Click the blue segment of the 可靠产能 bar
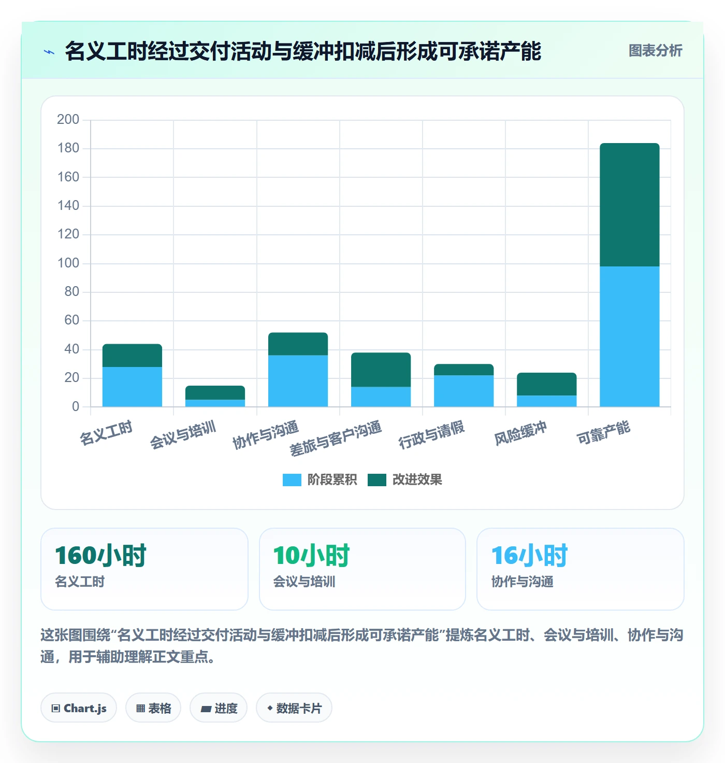The image size is (725, 763). pos(629,336)
